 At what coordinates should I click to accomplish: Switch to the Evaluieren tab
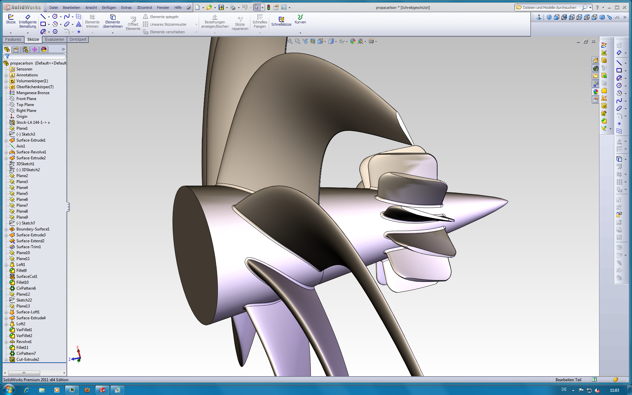coord(54,39)
